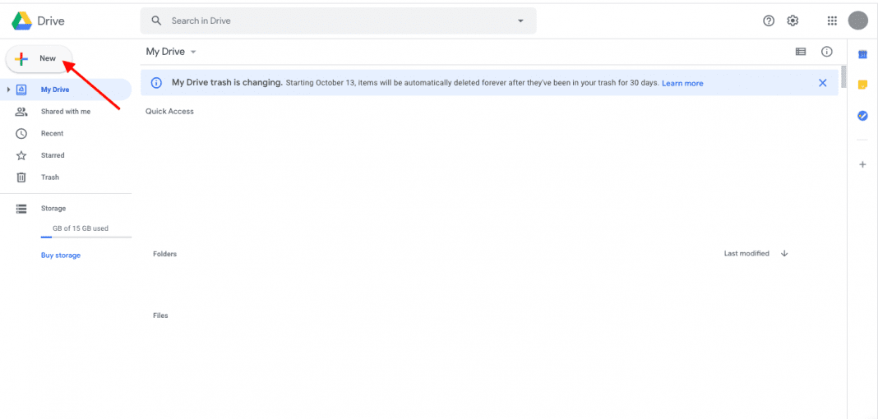The image size is (878, 419).
Task: Open Google Drive logo home
Action: [x=38, y=21]
